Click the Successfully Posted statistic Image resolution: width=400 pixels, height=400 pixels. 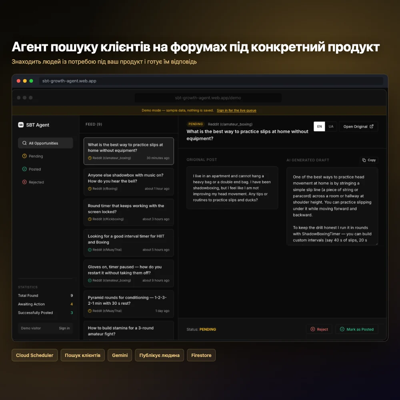click(x=46, y=312)
